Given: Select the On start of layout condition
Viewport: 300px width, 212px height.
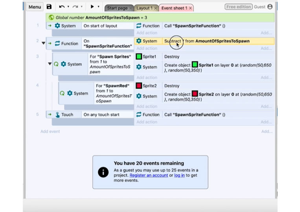Looking at the screenshot, I should tap(108, 26).
